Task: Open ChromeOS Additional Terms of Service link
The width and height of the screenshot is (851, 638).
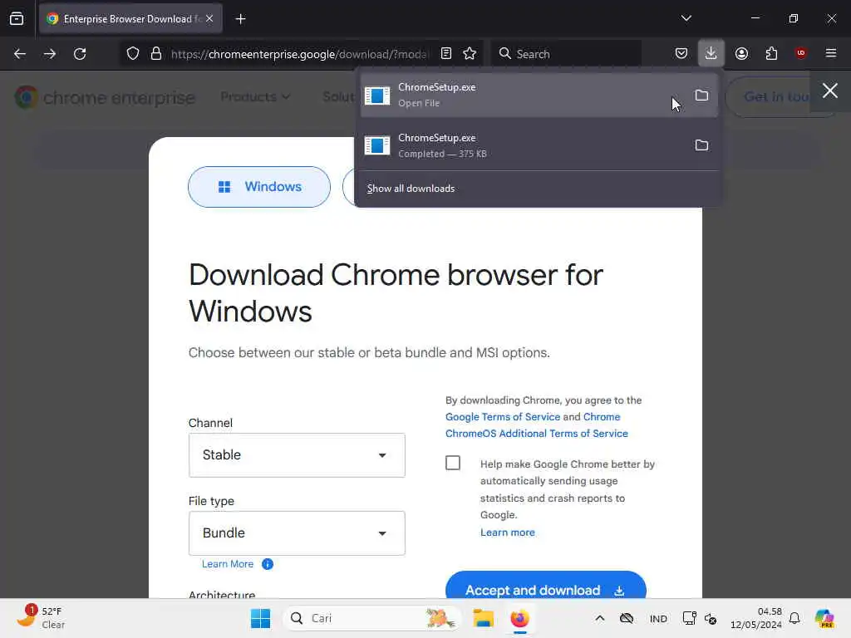Action: [536, 434]
